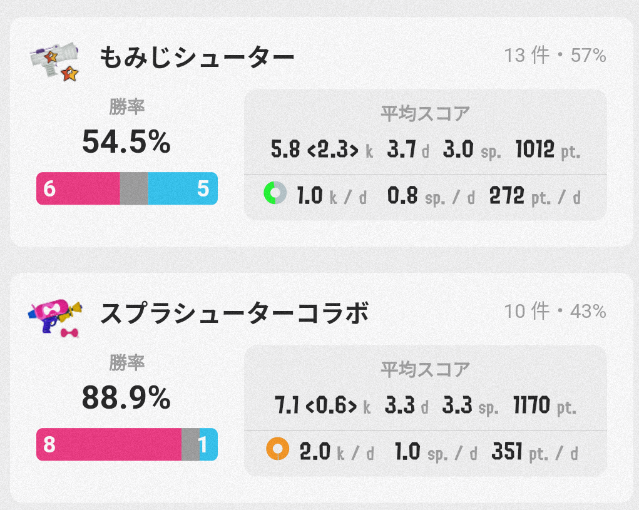Screen dimensions: 639x510
Task: Click the スプラシューターコラボ weapon icon
Action: click(55, 317)
